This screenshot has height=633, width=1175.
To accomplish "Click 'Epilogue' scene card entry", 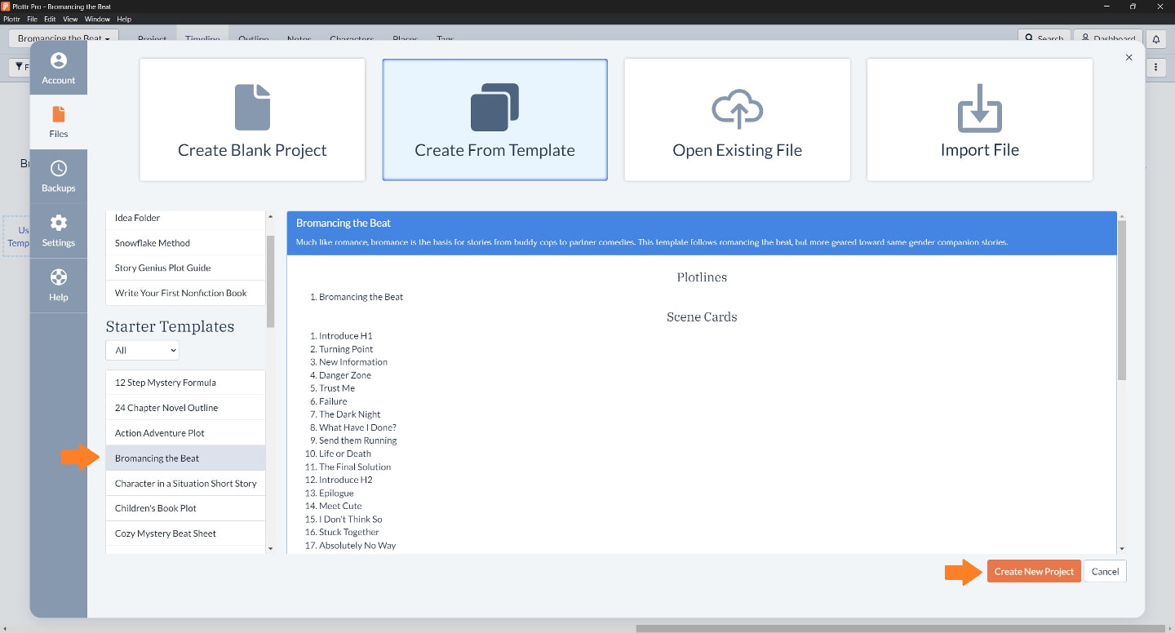I will (x=336, y=493).
